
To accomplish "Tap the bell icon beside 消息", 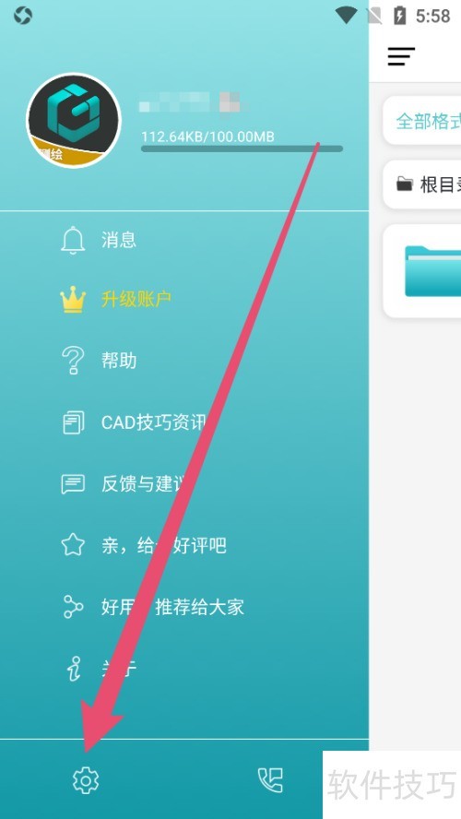I will click(x=73, y=240).
